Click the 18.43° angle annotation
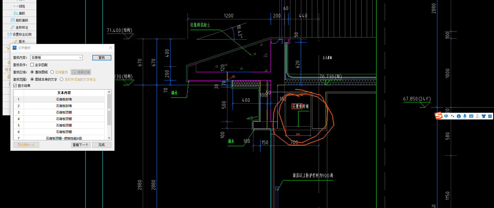This screenshot has width=494, height=208. point(240,31)
